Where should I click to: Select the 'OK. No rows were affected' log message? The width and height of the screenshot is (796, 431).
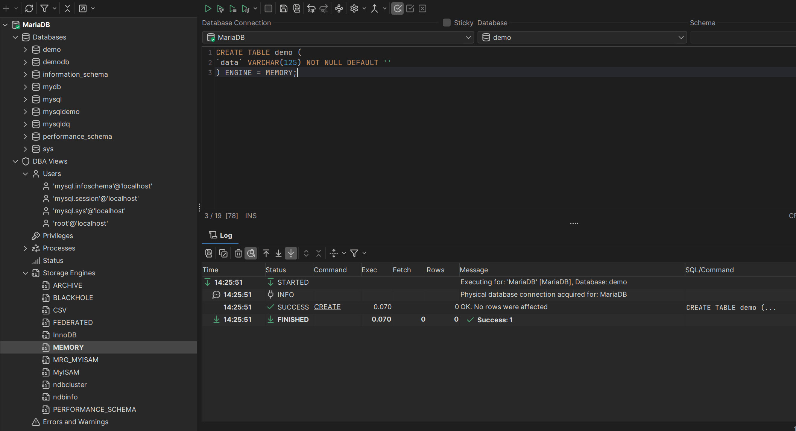click(504, 307)
